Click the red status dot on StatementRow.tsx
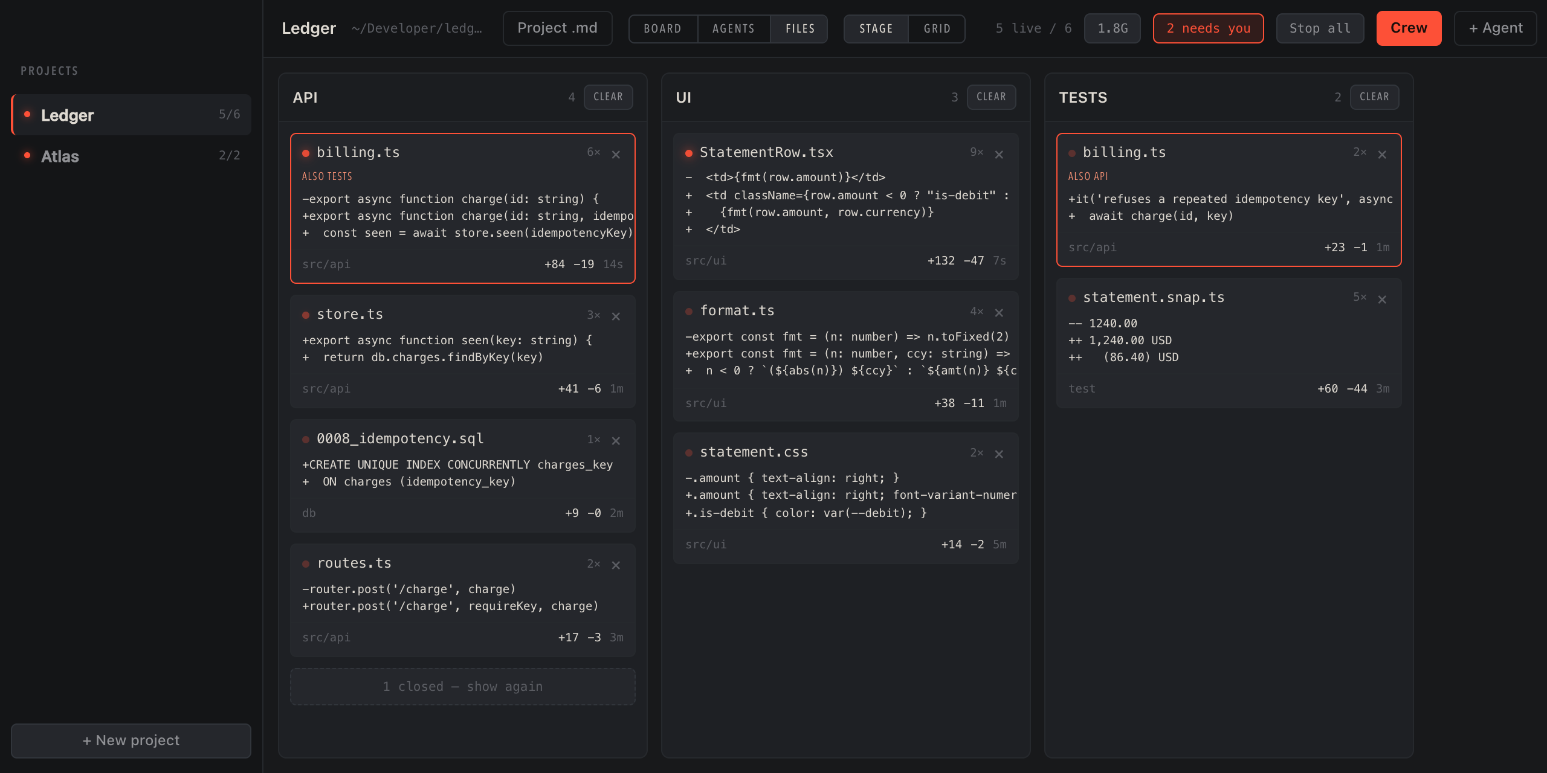This screenshot has height=773, width=1547. tap(689, 153)
